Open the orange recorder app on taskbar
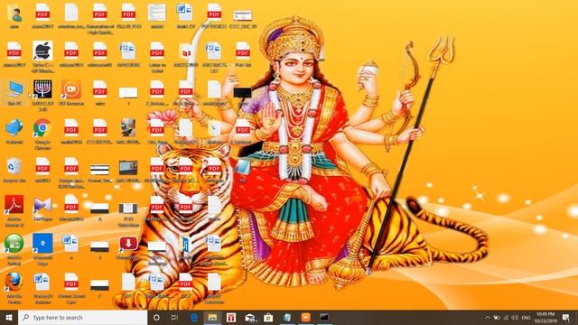 (305, 318)
